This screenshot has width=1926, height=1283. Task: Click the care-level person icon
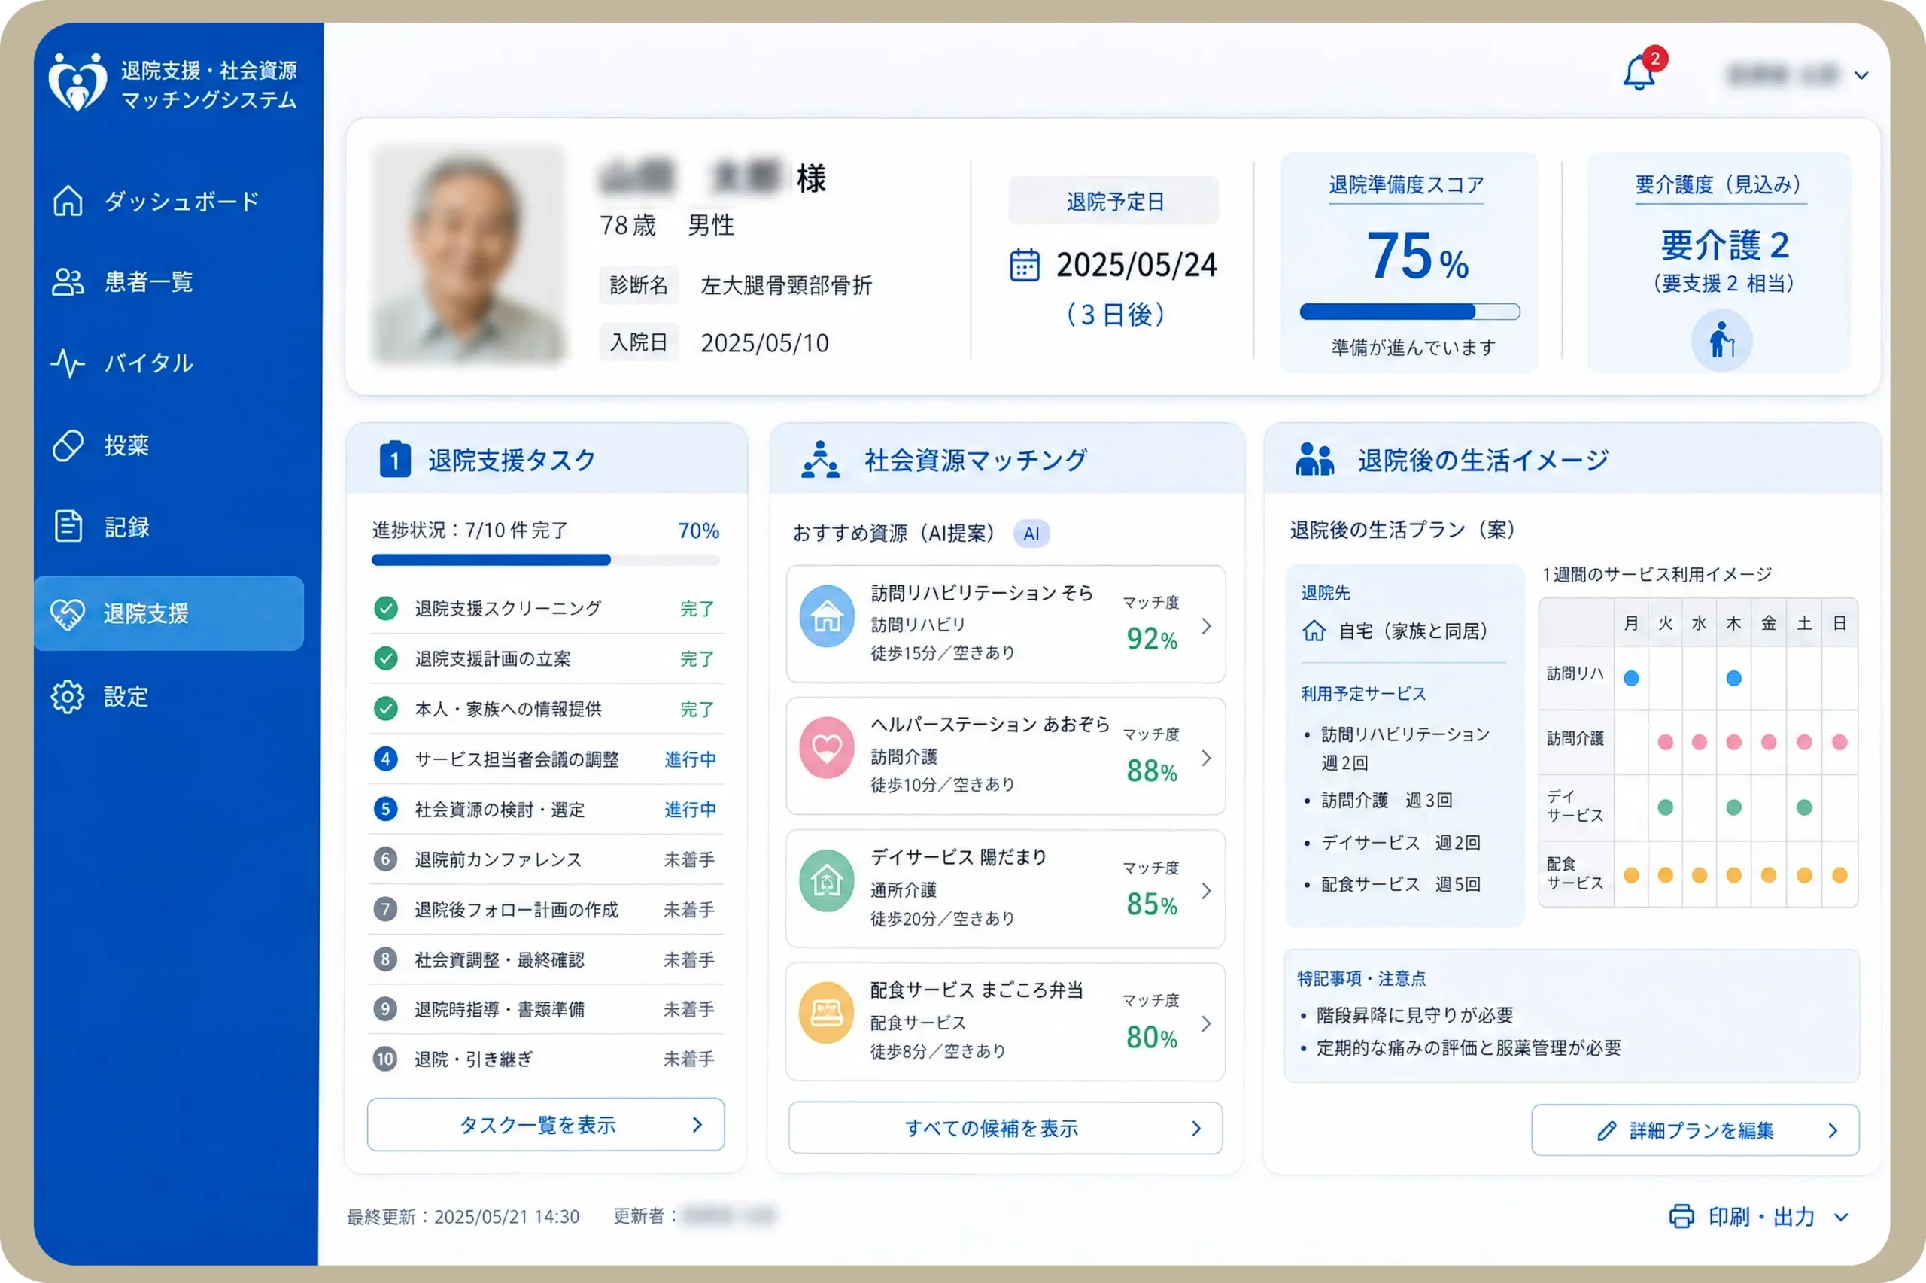coord(1721,340)
